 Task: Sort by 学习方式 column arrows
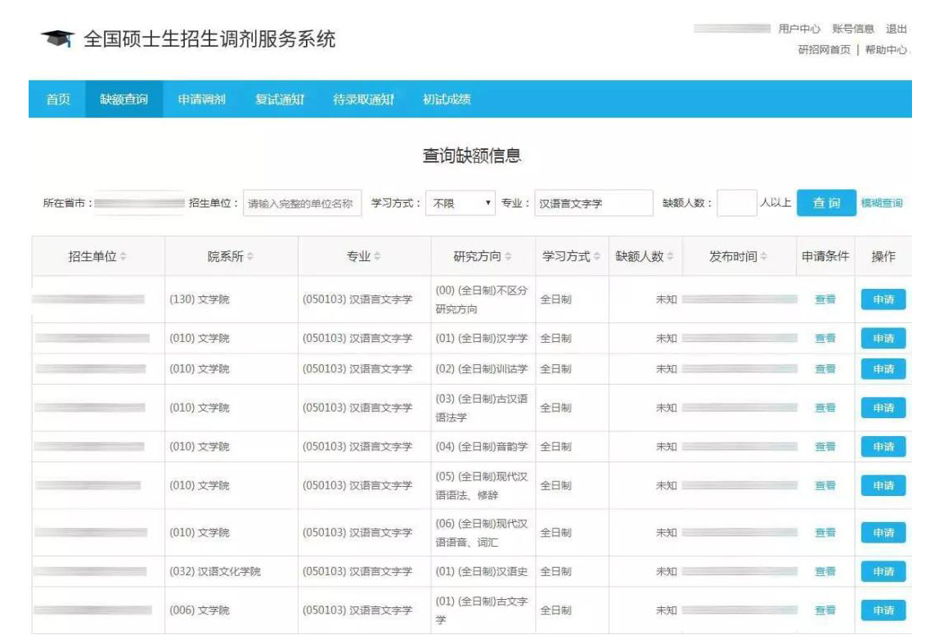[596, 256]
